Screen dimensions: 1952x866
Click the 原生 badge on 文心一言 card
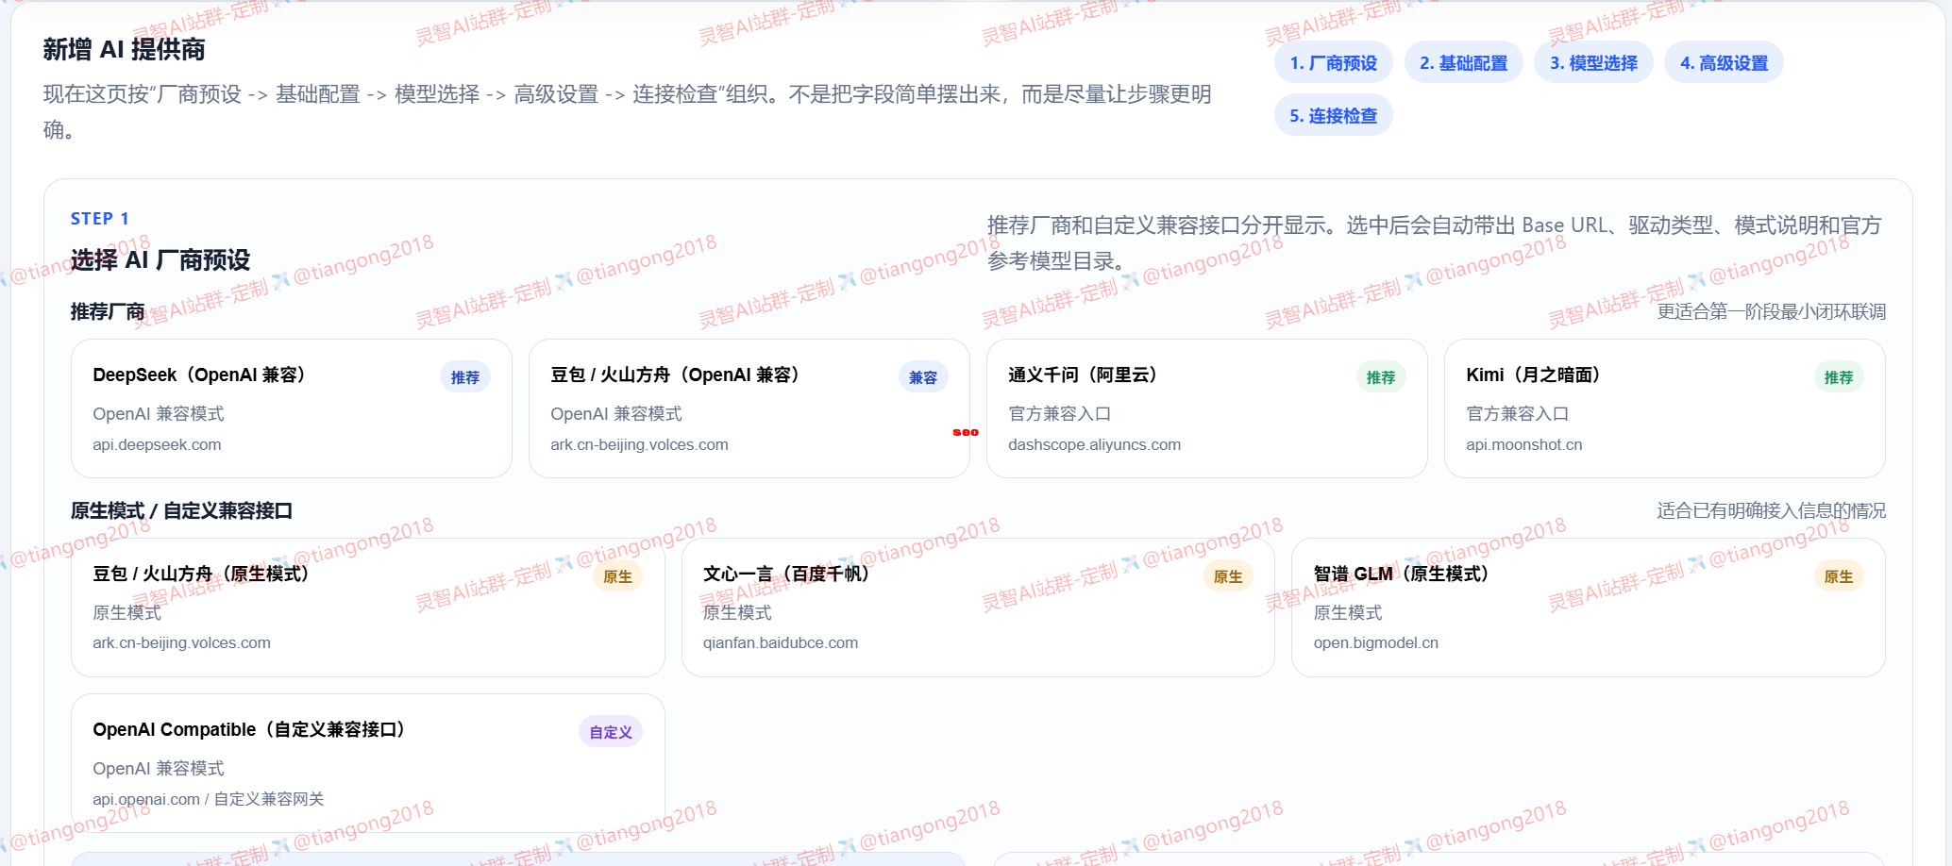tap(1227, 576)
